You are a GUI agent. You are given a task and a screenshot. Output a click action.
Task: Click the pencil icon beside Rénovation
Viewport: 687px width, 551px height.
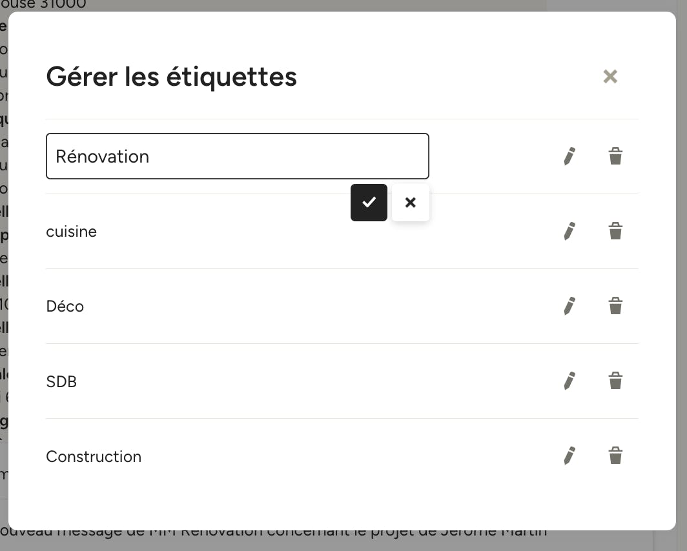click(569, 156)
